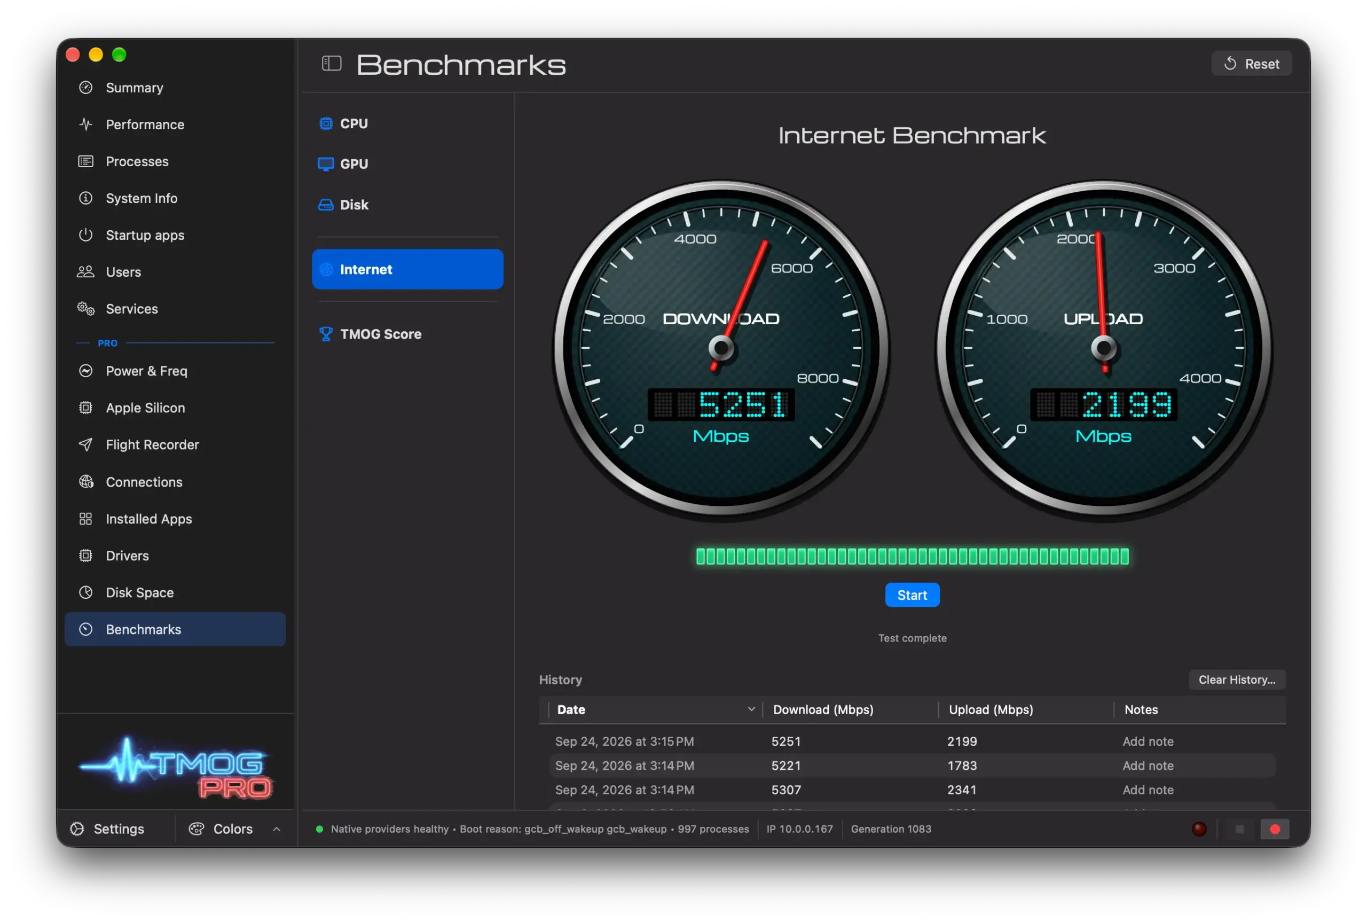Image resolution: width=1367 pixels, height=922 pixels.
Task: Open Connections globe icon in sidebar
Action: (x=86, y=482)
